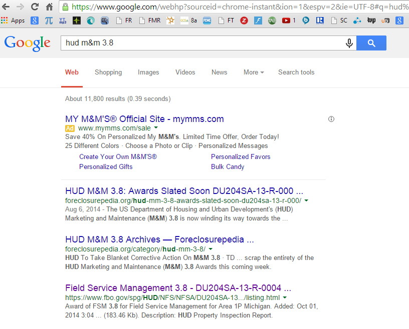409x329 pixels.
Task: Open Field Service Management 3.8 result
Action: (x=178, y=288)
